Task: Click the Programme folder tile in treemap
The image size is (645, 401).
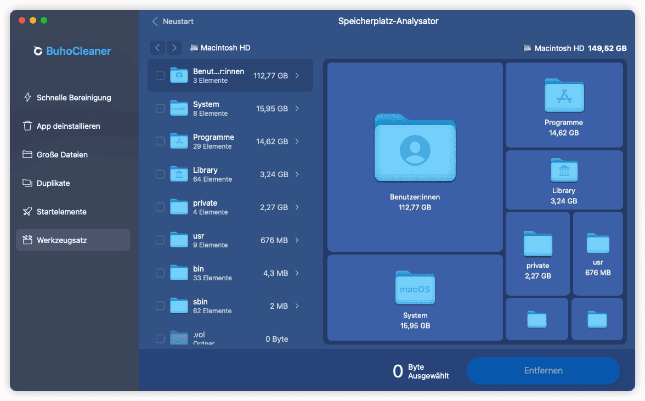Action: pyautogui.click(x=564, y=105)
